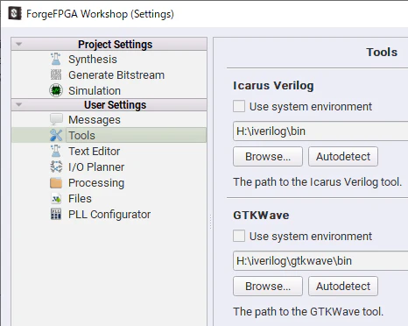This screenshot has width=408, height=326.
Task: Open Processing settings
Action: coord(96,183)
